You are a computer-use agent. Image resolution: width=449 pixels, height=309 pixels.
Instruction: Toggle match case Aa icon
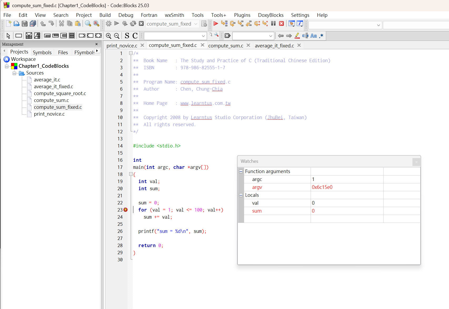coord(314,36)
